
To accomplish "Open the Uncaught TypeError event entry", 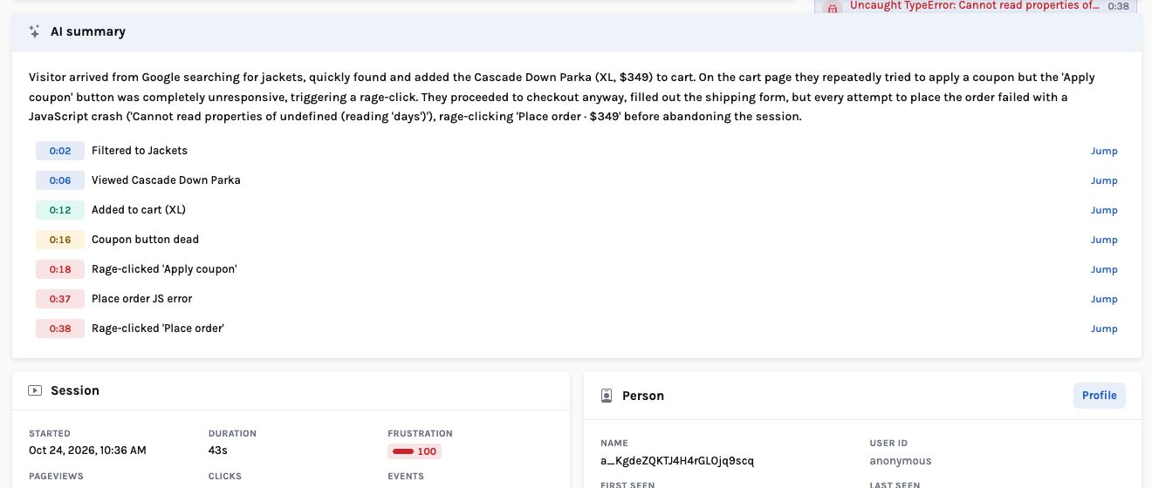I will pyautogui.click(x=977, y=6).
